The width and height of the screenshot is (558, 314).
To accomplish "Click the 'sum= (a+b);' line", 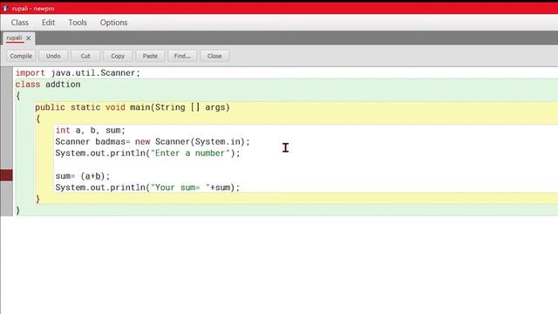I will pyautogui.click(x=83, y=176).
